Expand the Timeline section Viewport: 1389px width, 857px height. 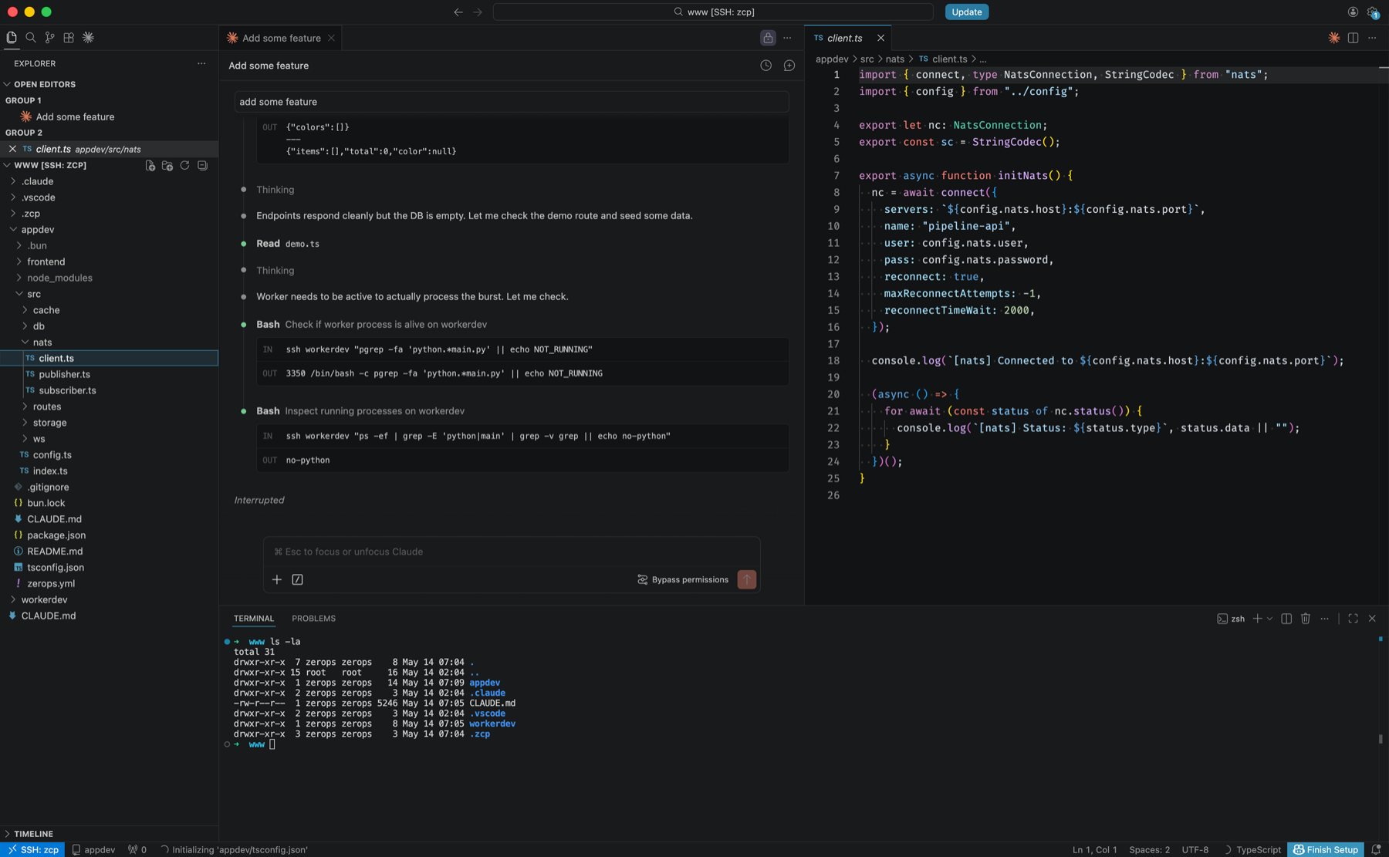coord(33,833)
